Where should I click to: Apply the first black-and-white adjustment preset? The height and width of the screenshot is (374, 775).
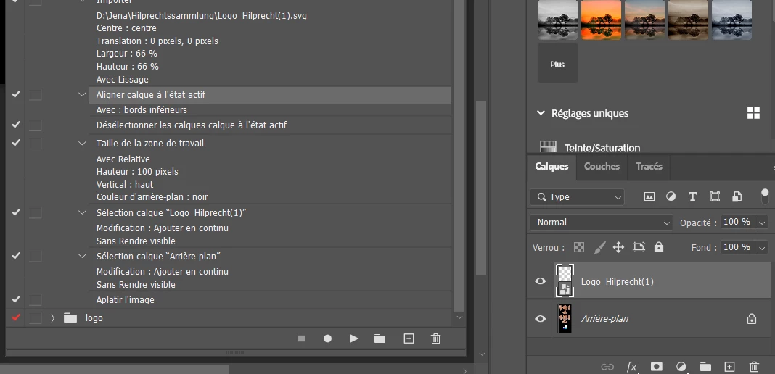coord(557,20)
